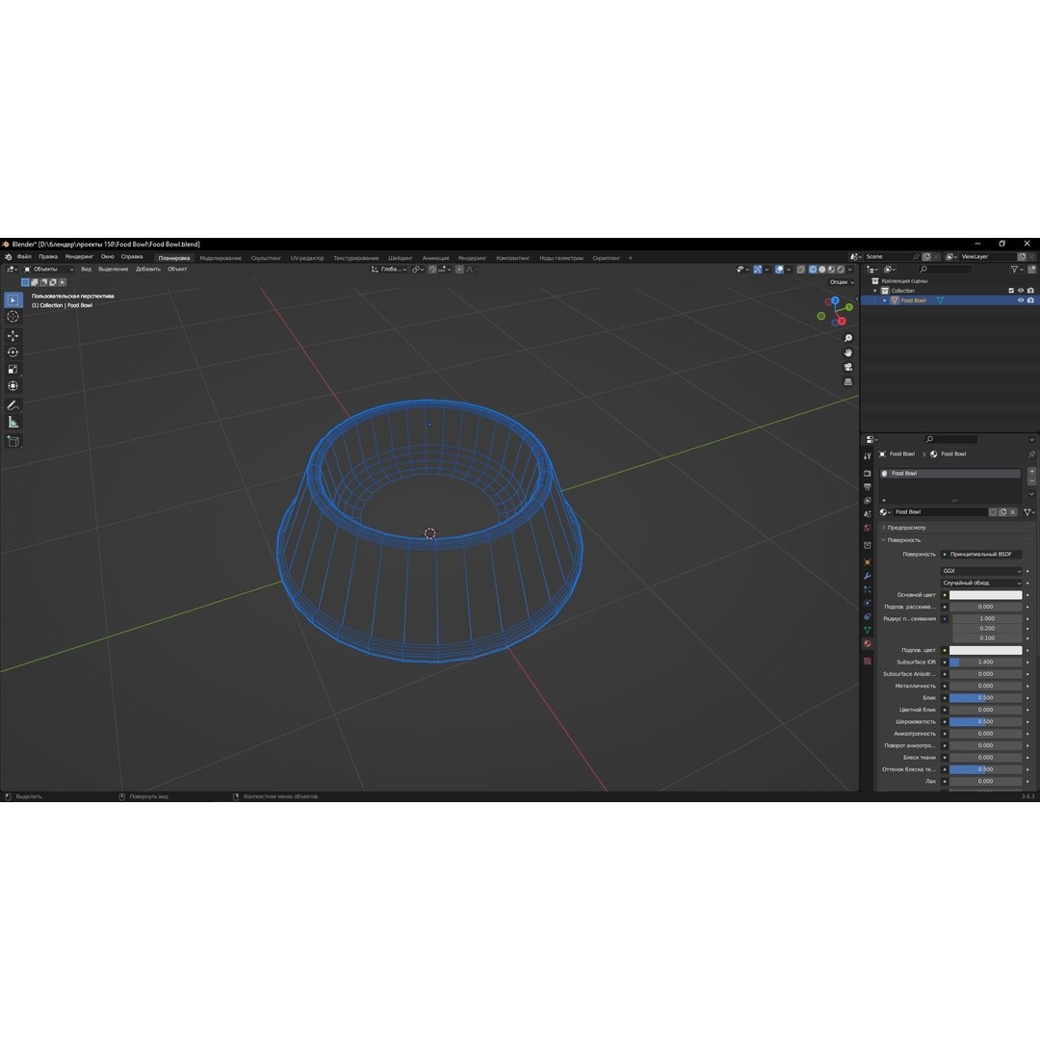The height and width of the screenshot is (1040, 1040).
Task: Open the Object Data mesh properties tab
Action: 868,630
